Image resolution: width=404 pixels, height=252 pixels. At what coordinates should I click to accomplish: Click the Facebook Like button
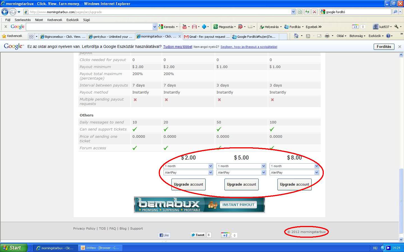pyautogui.click(x=164, y=235)
